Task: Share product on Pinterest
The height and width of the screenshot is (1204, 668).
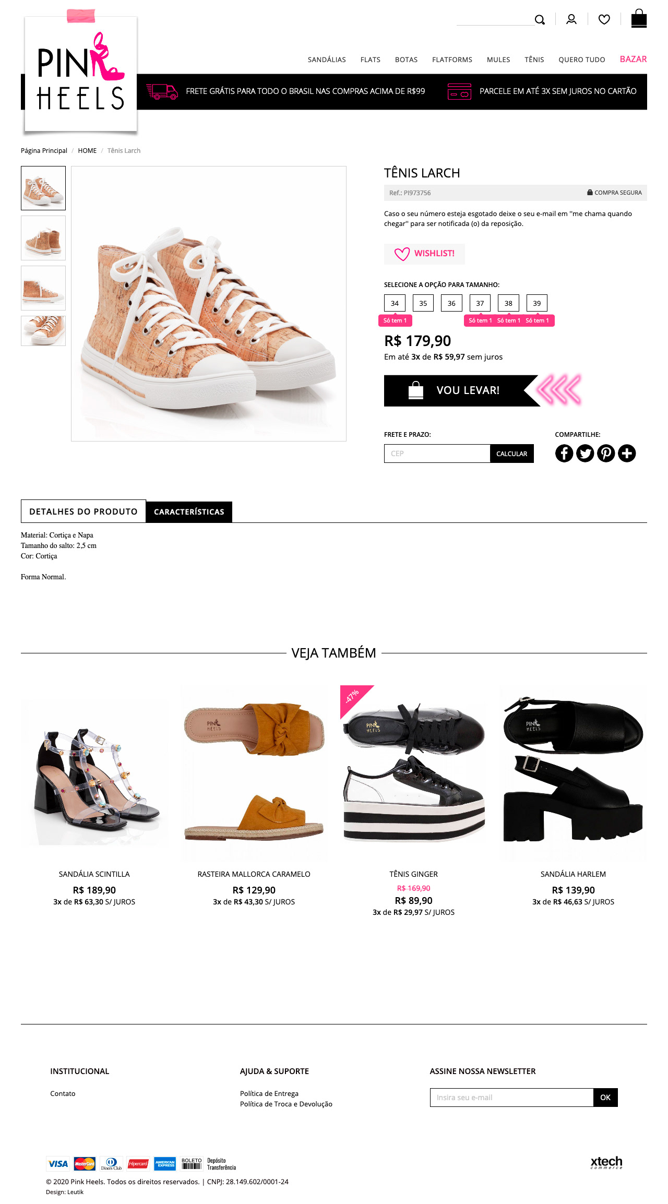Action: pos(606,453)
